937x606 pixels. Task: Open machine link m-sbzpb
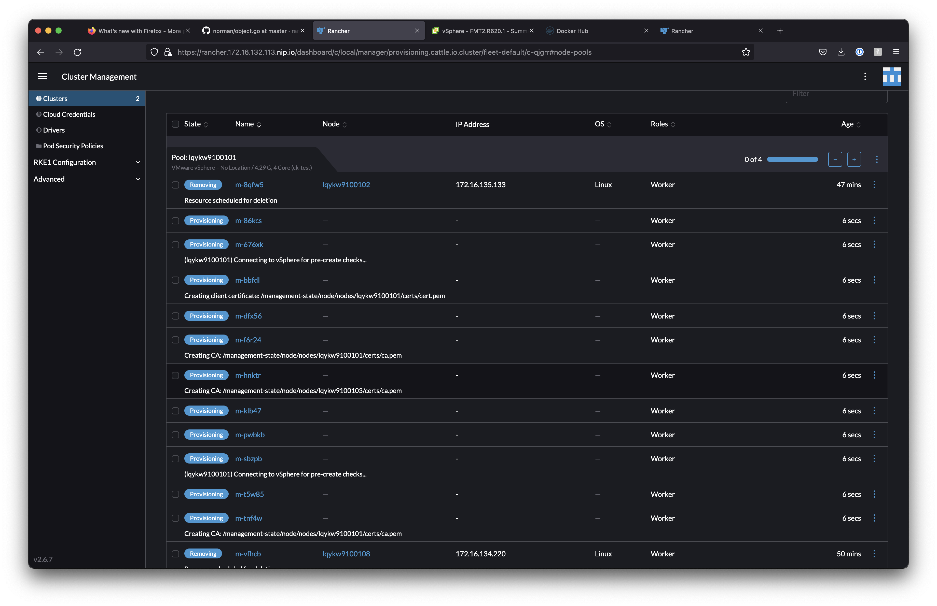[249, 459]
